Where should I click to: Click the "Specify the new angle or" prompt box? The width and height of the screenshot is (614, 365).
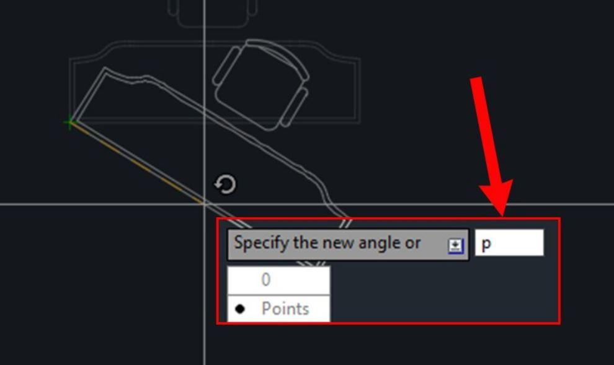coord(348,244)
